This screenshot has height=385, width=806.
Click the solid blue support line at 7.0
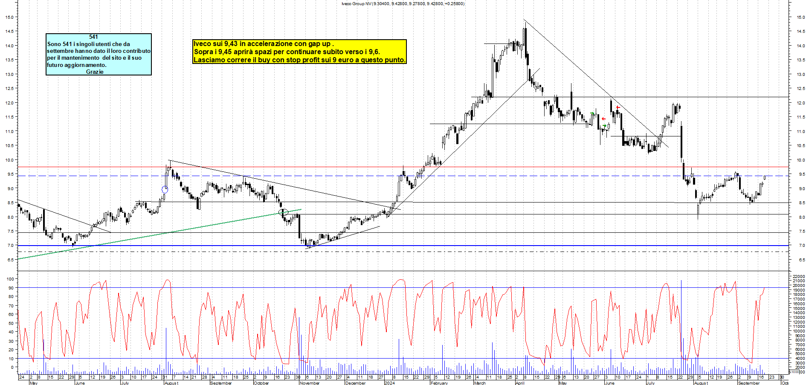403,246
